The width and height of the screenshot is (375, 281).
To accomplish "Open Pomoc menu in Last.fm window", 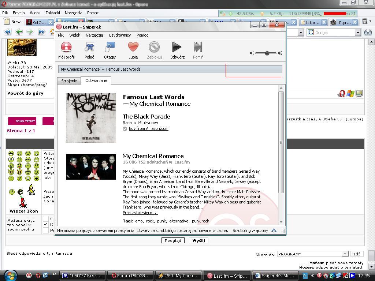I will click(142, 35).
